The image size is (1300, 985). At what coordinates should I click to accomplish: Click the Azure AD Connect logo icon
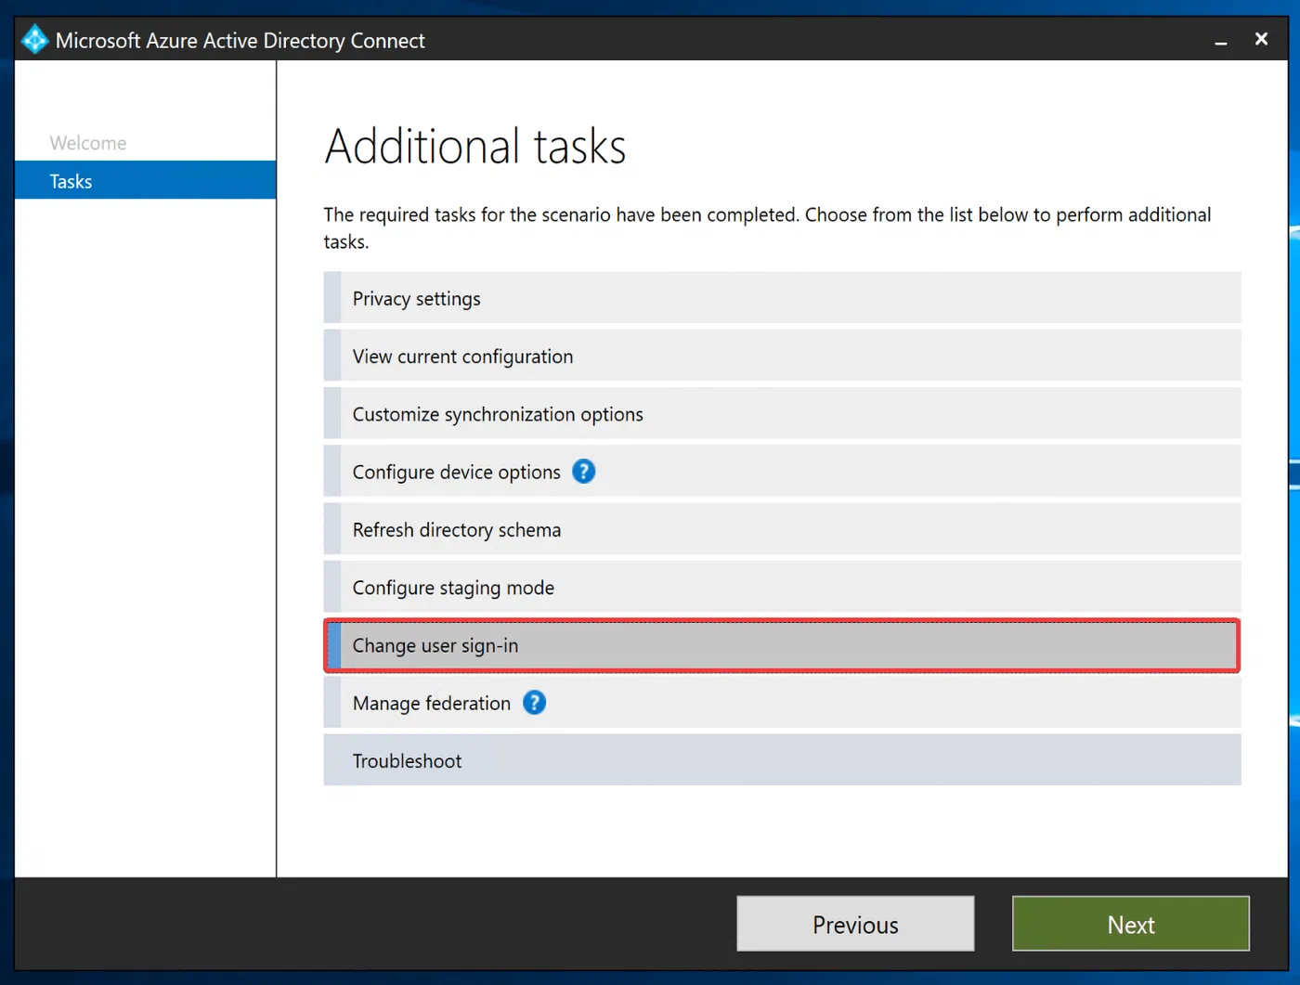35,40
